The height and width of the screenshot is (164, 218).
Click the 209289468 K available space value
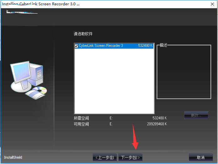[157, 124]
